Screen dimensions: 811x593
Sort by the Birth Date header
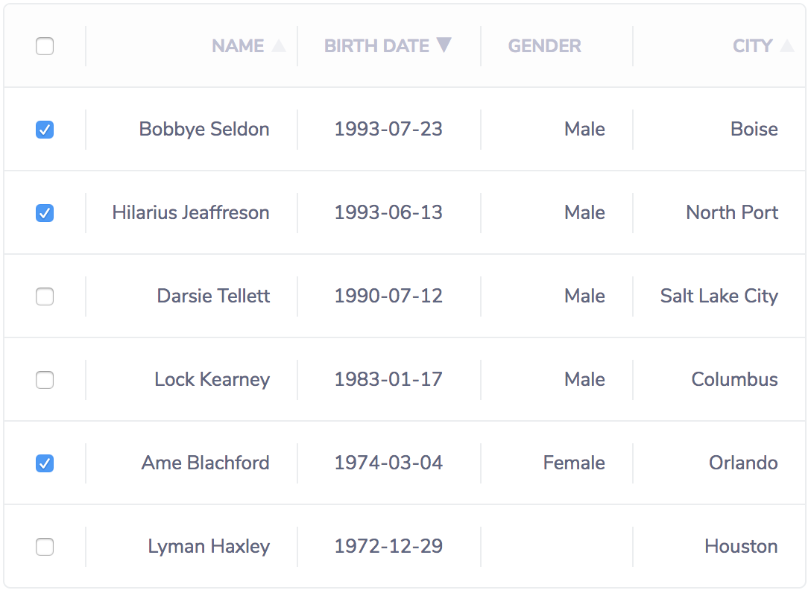click(376, 46)
